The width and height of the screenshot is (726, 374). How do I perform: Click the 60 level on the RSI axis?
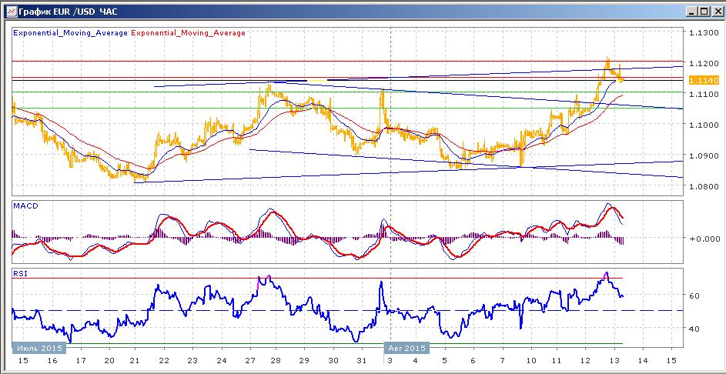coord(694,296)
